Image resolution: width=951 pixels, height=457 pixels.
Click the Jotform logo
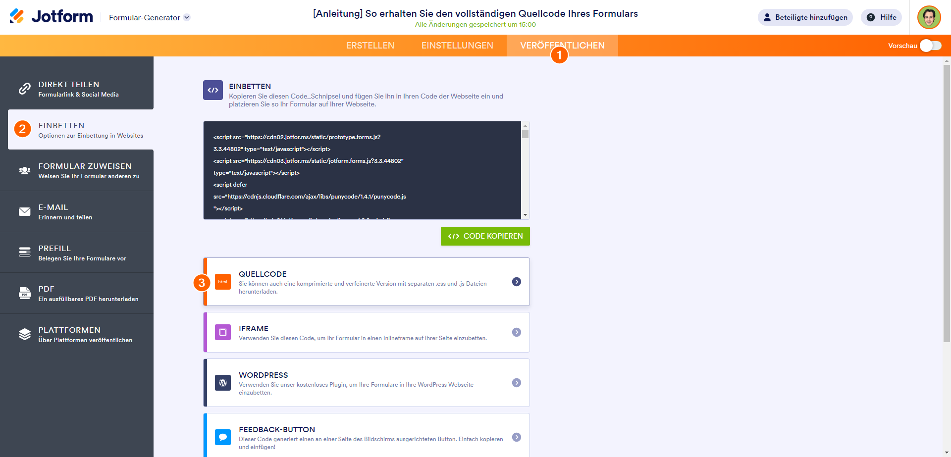[x=51, y=17]
